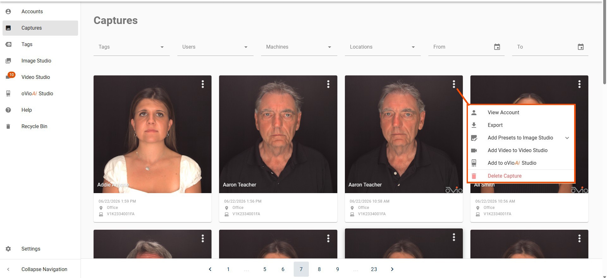607x278 pixels.
Task: Open calendar picker for From date
Action: (497, 47)
